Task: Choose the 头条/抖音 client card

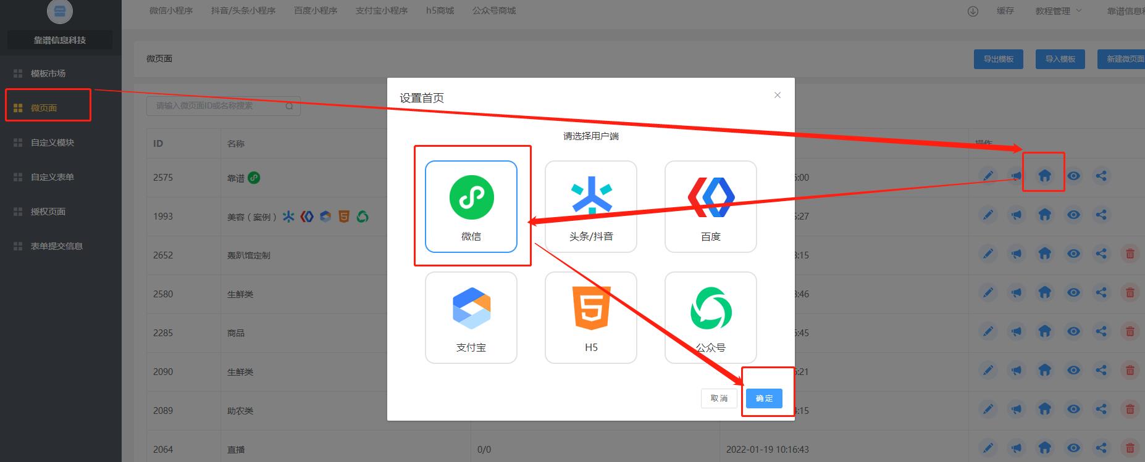Action: [591, 207]
